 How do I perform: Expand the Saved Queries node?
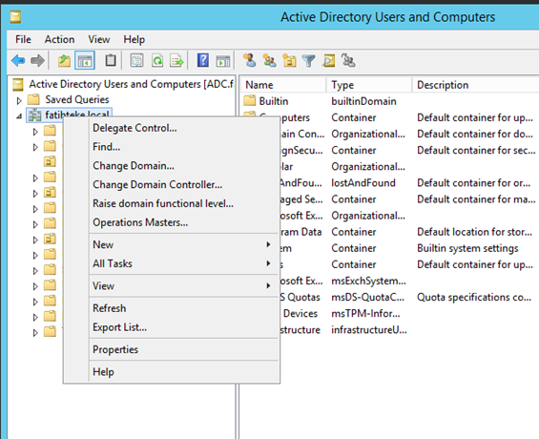(x=19, y=100)
